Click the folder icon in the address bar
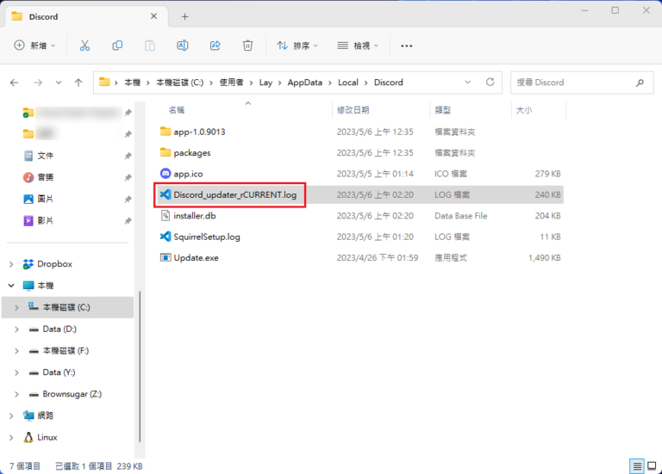The height and width of the screenshot is (474, 662). 104,83
